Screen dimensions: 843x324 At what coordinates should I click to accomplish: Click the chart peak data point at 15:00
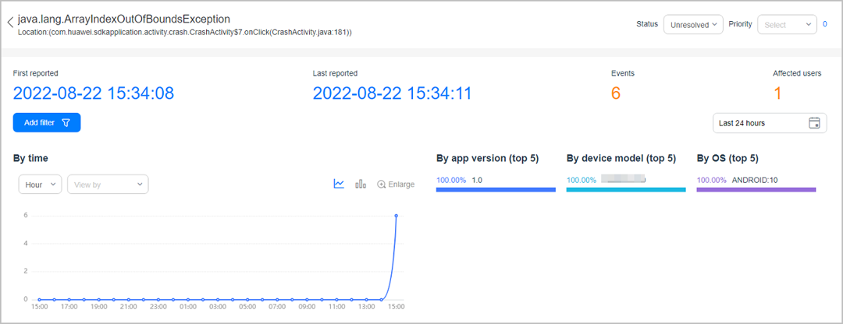pos(397,216)
